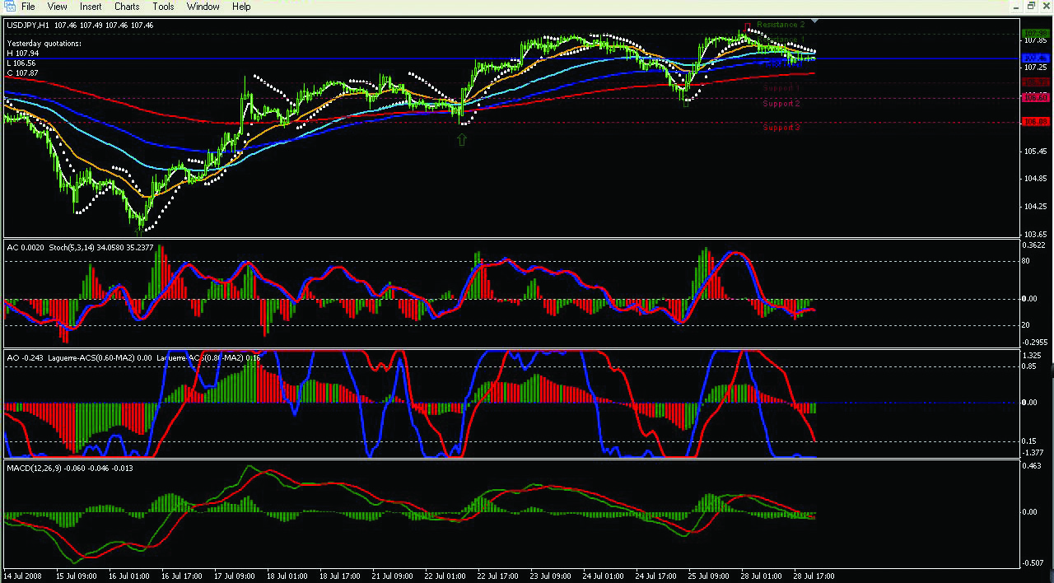
Task: Select the green up arrow near 22 Jul
Action: [461, 140]
